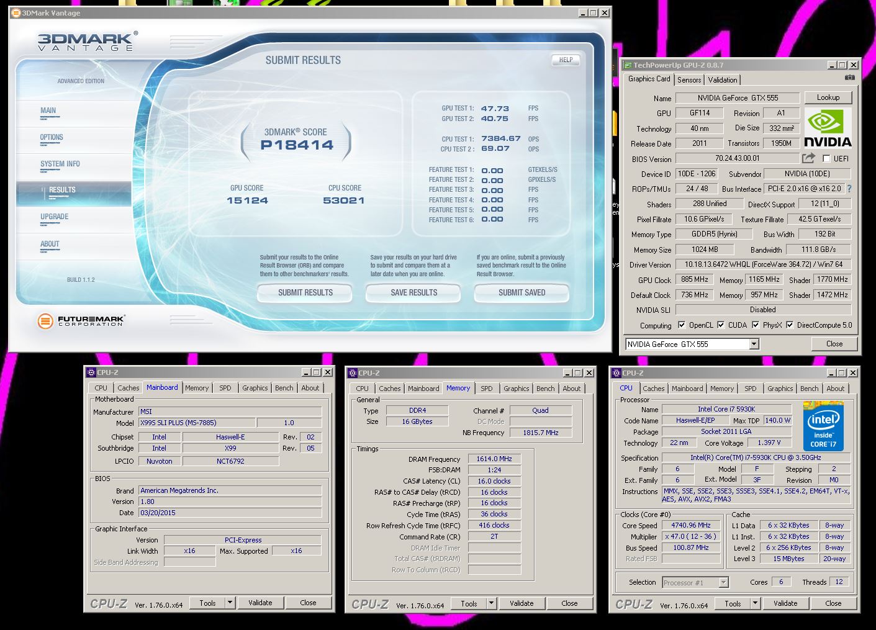Click the Memory Size 1024 MB field
Viewport: 876px width, 630px height.
(705, 250)
